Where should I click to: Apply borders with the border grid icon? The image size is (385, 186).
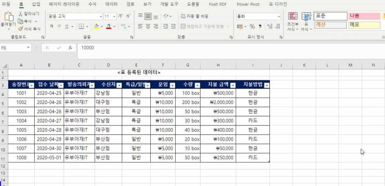point(81,26)
